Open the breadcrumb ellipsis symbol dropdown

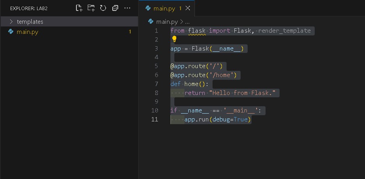[187, 22]
